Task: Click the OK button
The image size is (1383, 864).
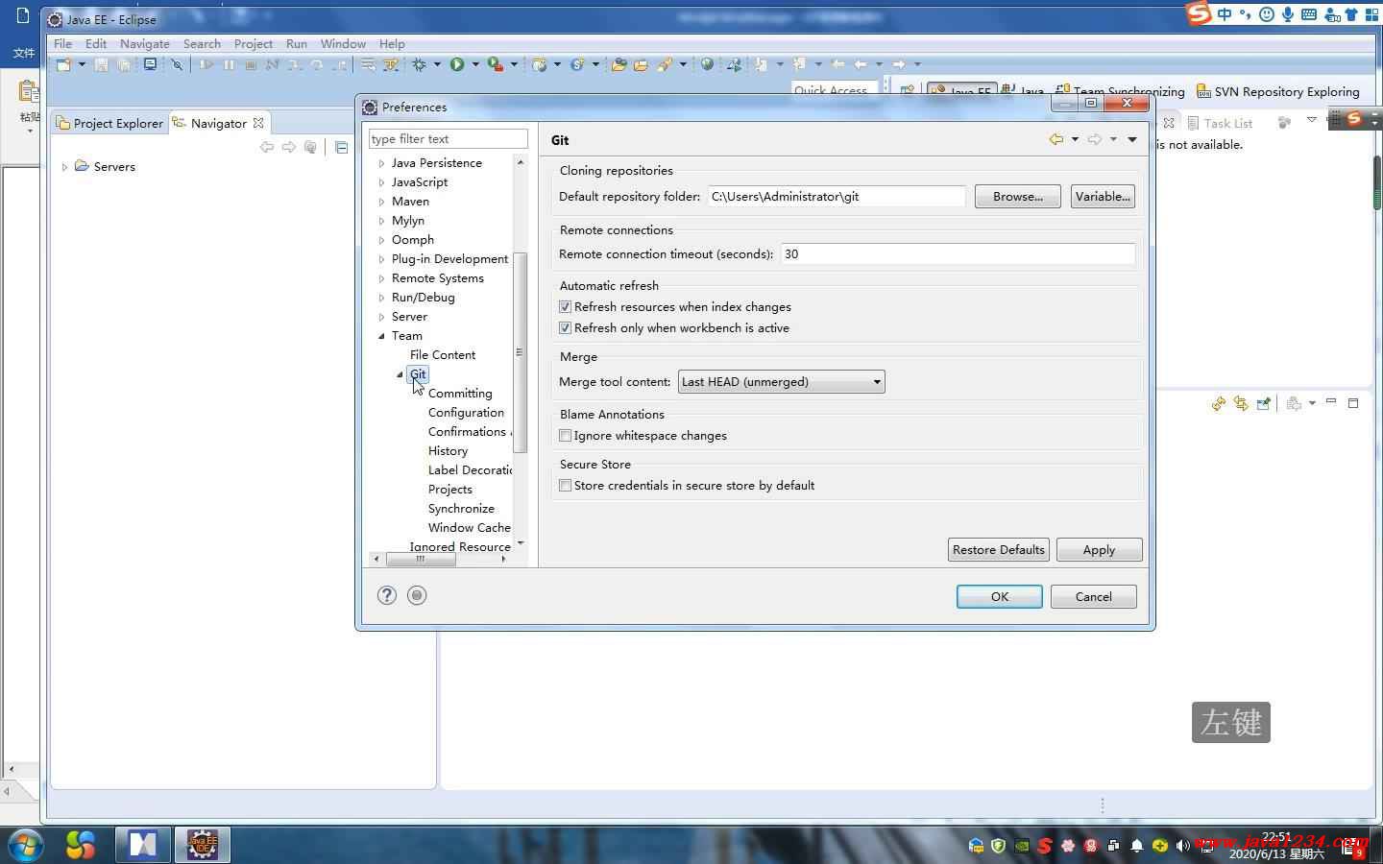Action: pyautogui.click(x=1000, y=596)
